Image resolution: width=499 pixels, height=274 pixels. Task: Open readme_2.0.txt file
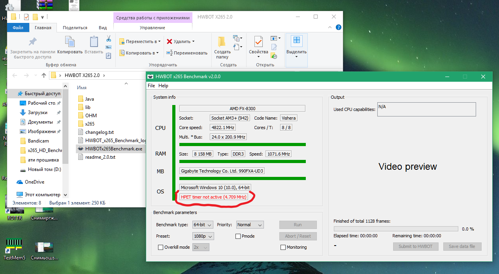[x=100, y=157]
